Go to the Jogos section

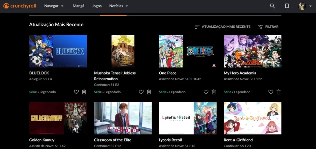(x=97, y=6)
